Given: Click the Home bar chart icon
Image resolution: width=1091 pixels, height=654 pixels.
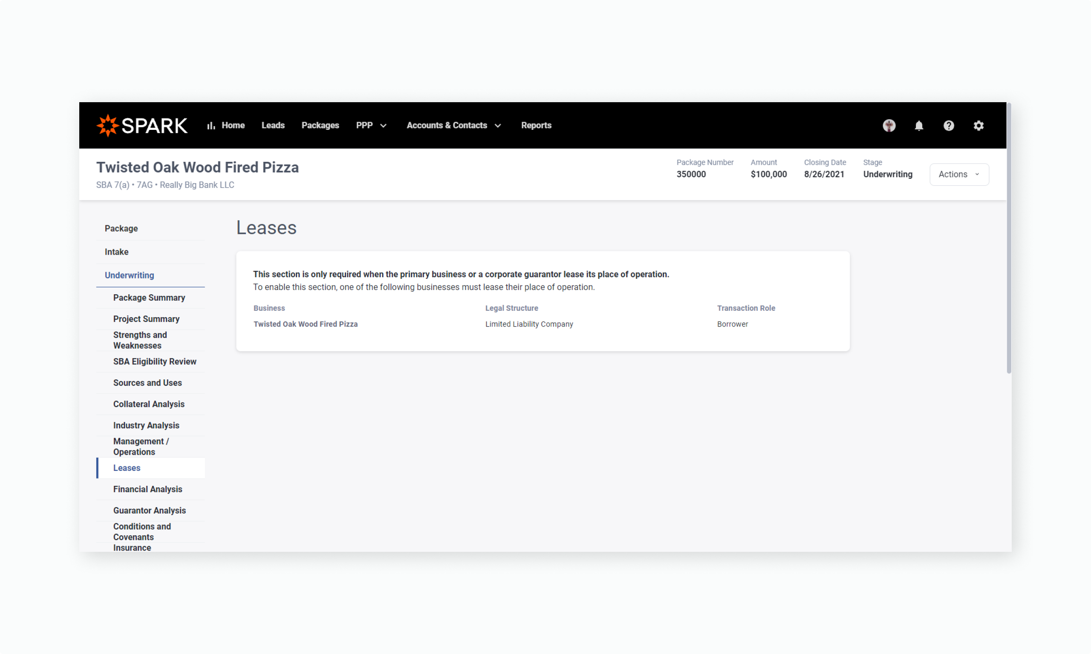Looking at the screenshot, I should click(x=211, y=126).
